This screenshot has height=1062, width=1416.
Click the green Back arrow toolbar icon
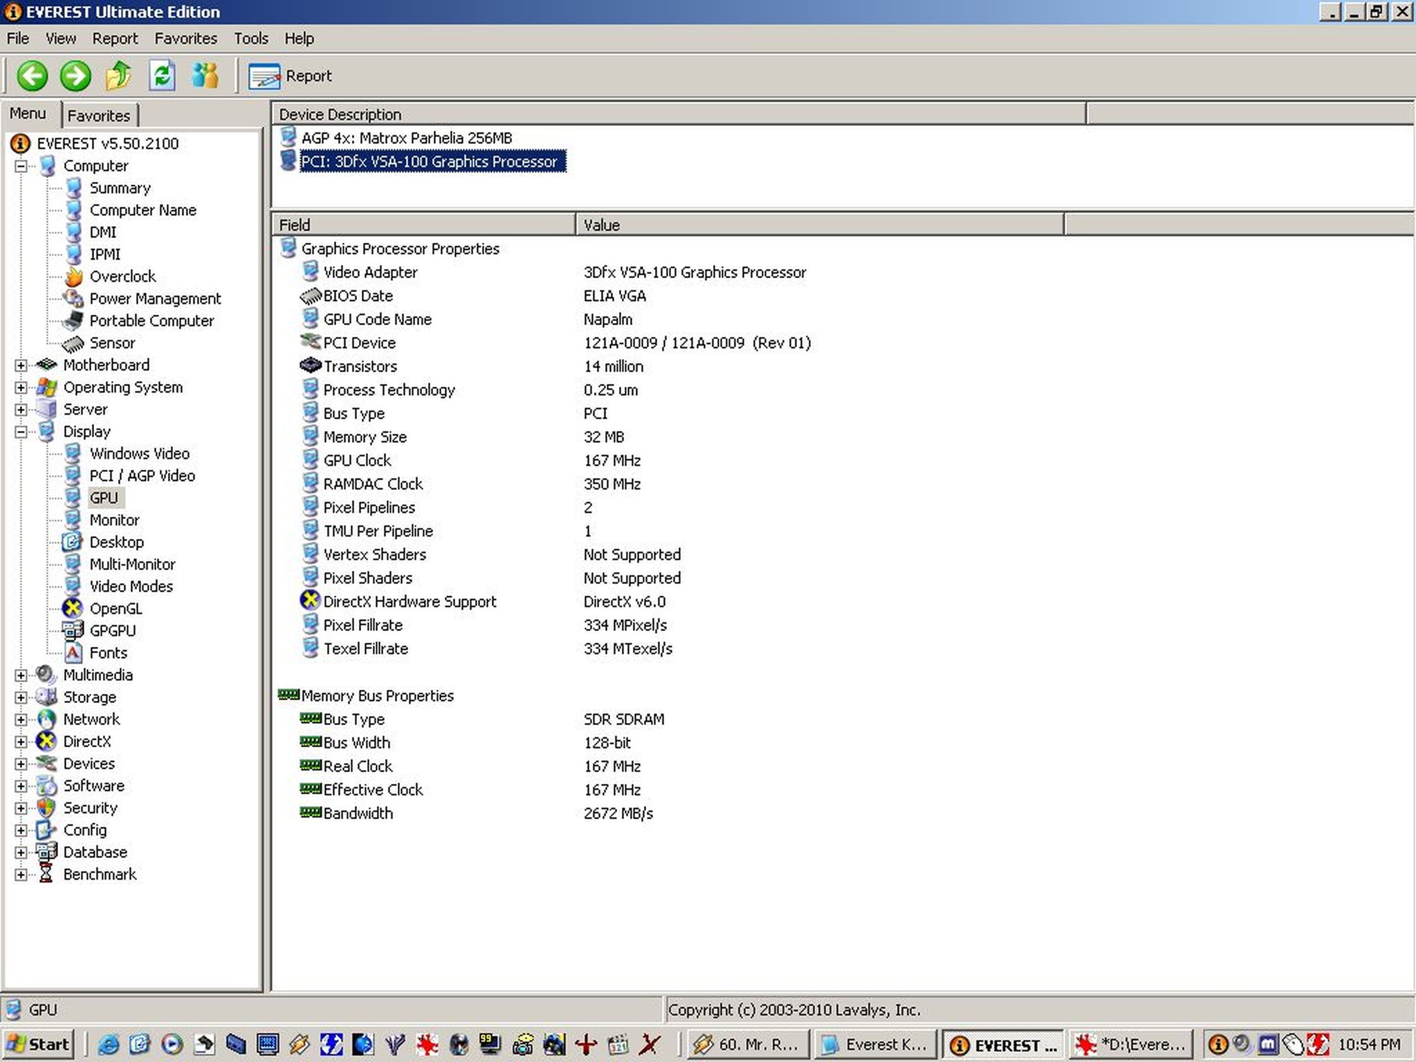(x=32, y=76)
